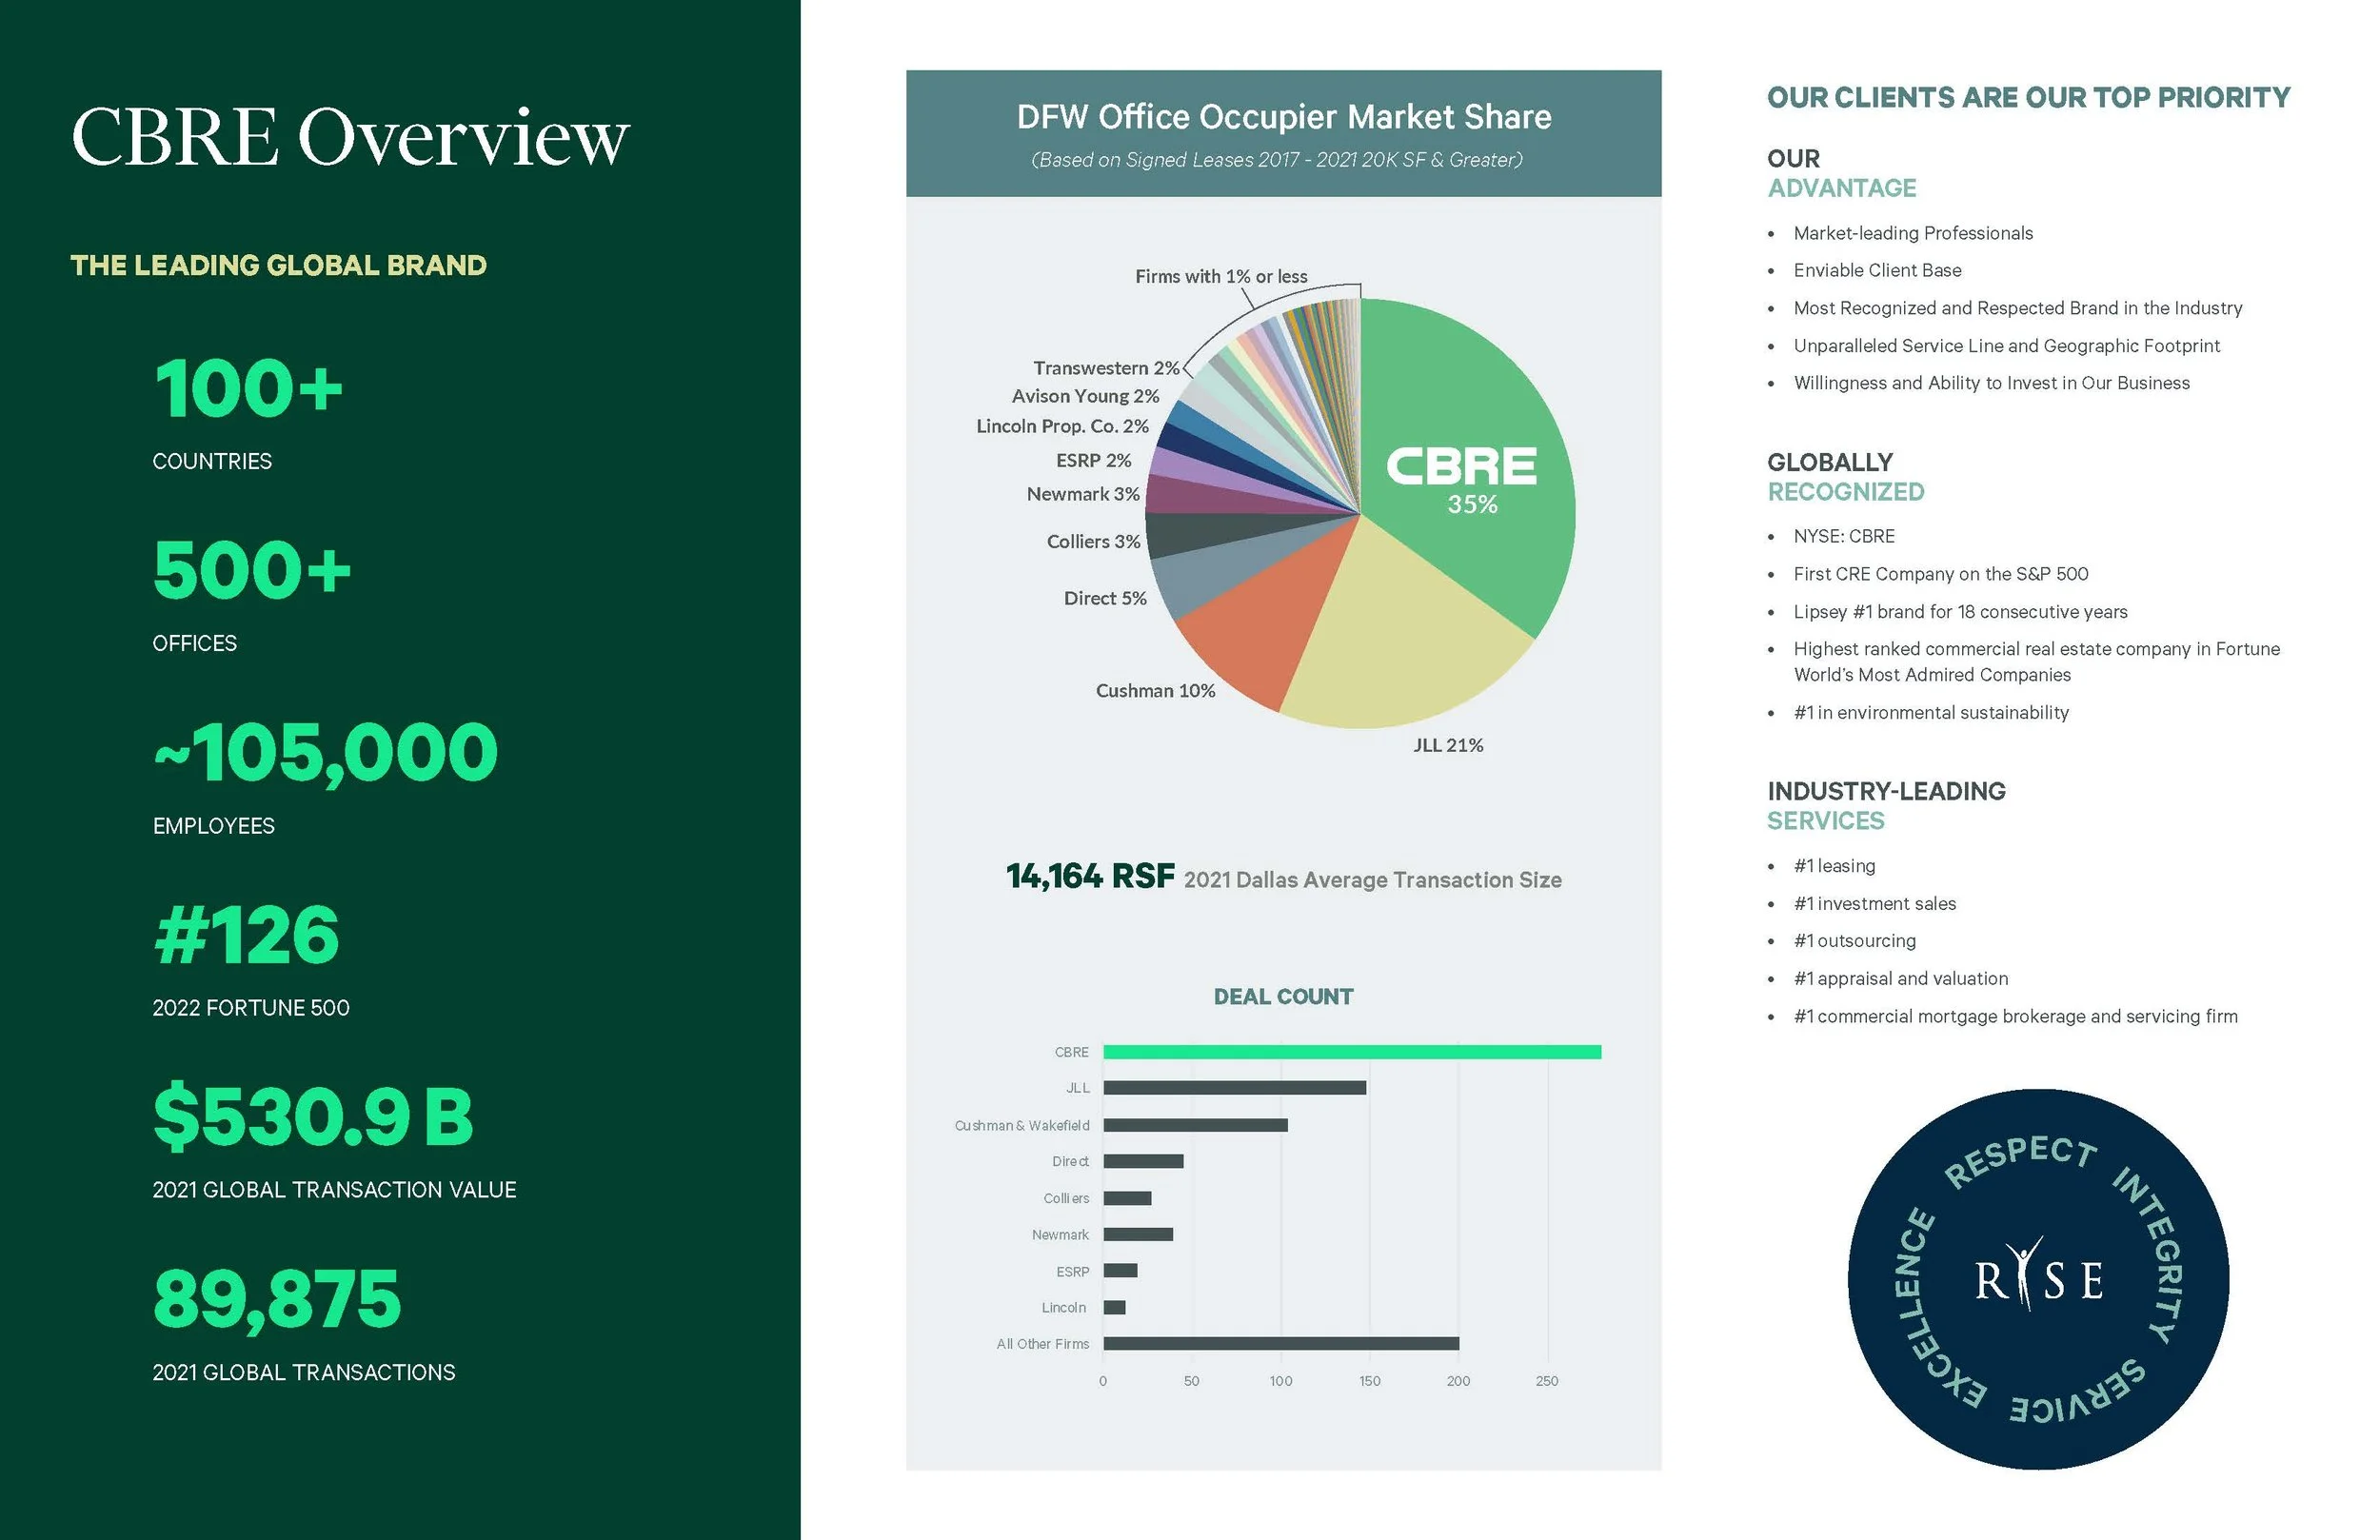
Task: Click "OUR CLIENTS ARE OUR TOP PRIORITY" heading
Action: [x=2028, y=97]
